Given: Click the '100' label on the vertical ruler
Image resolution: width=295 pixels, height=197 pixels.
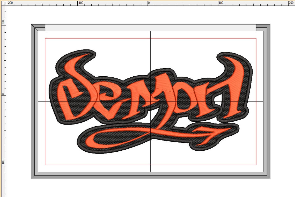Looking at the screenshot, I should tap(2, 22).
